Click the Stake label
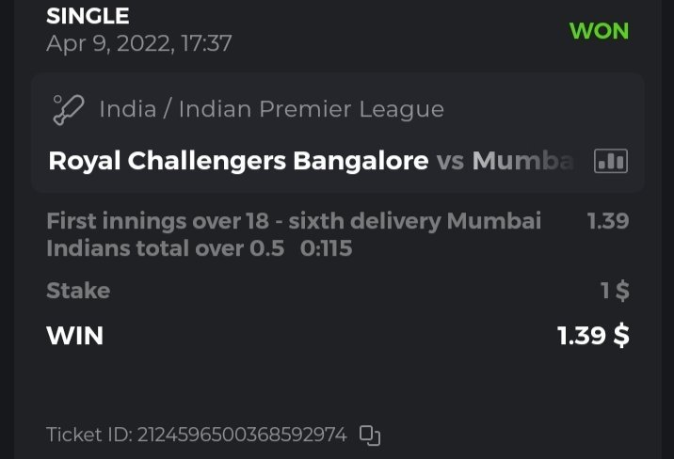674x459 pixels. 78,291
